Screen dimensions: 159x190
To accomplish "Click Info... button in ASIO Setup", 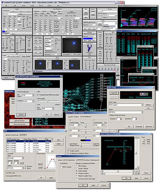I will (x=149, y=108).
